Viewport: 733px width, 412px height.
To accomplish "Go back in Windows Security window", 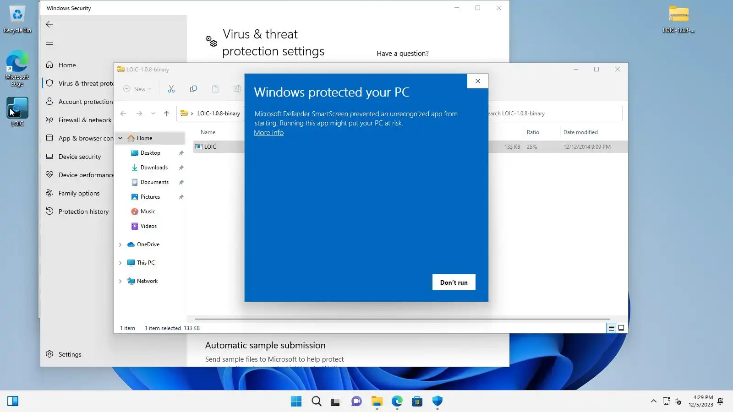I will click(x=49, y=24).
